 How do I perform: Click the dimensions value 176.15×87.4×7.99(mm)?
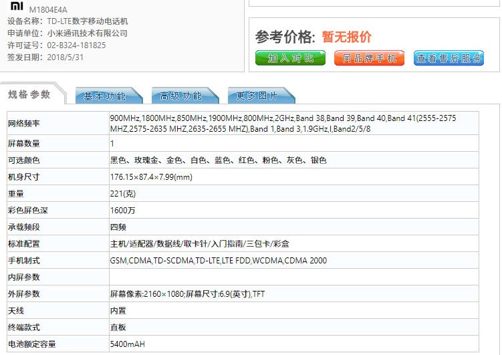coord(151,177)
